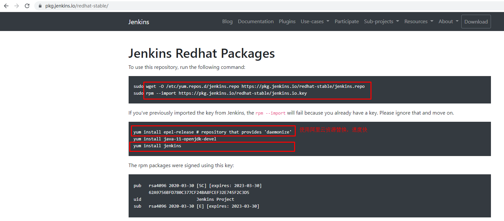Open the Blog page
Image resolution: width=504 pixels, height=221 pixels.
pyautogui.click(x=227, y=22)
